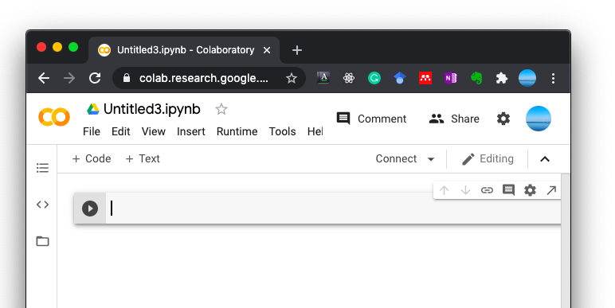
Task: Close the Colaboratory browser tab
Action: coord(267,50)
